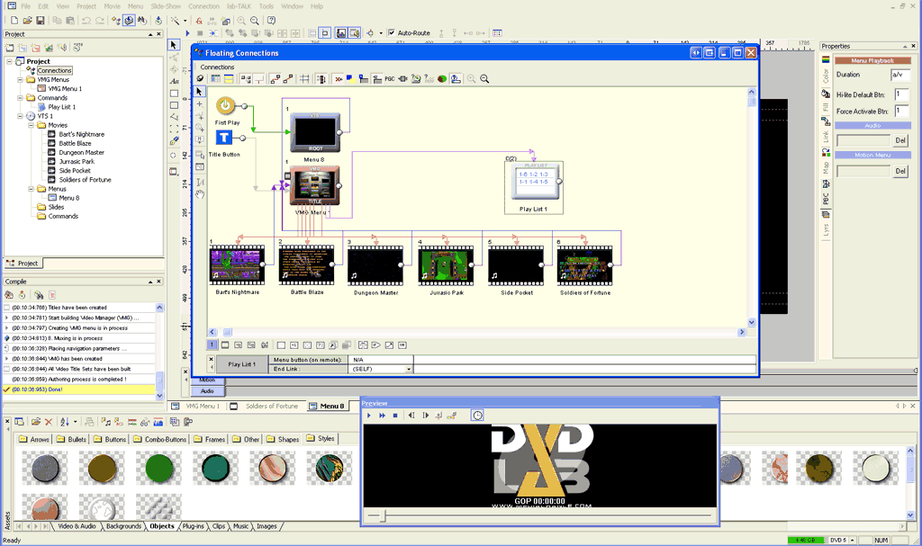The height and width of the screenshot is (546, 922).
Task: Click the First Play power icon
Action: 225,106
